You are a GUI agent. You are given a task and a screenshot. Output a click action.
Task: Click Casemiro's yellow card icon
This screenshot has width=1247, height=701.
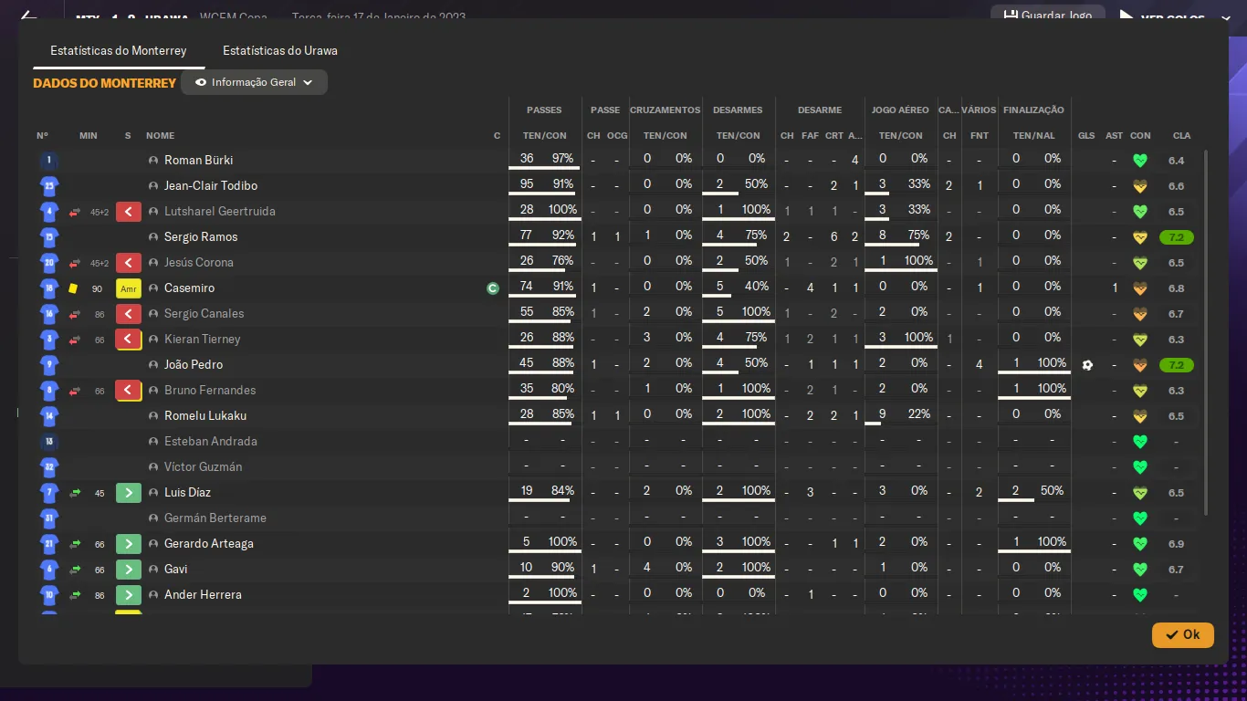[73, 288]
